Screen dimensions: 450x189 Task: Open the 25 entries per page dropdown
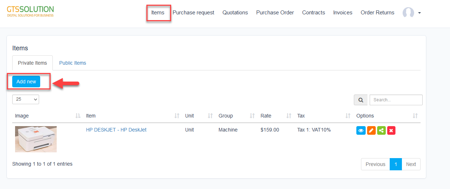(25, 99)
